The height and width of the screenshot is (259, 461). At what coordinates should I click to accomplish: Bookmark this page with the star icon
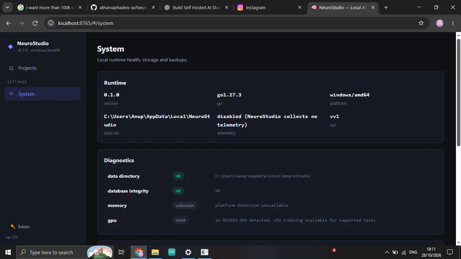421,23
